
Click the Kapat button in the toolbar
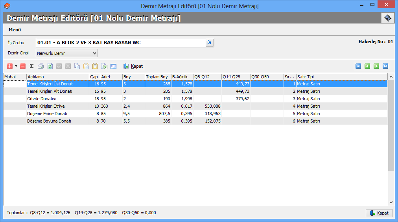coord(133,67)
